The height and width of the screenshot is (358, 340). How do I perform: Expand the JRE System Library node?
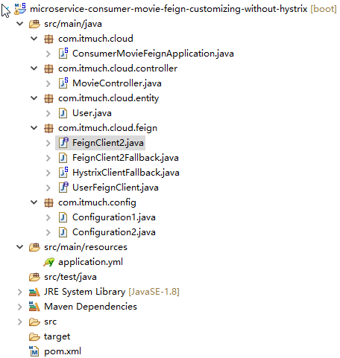[19, 292]
